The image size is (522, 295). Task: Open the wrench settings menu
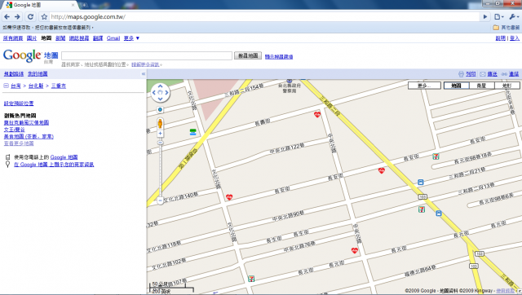coord(514,16)
